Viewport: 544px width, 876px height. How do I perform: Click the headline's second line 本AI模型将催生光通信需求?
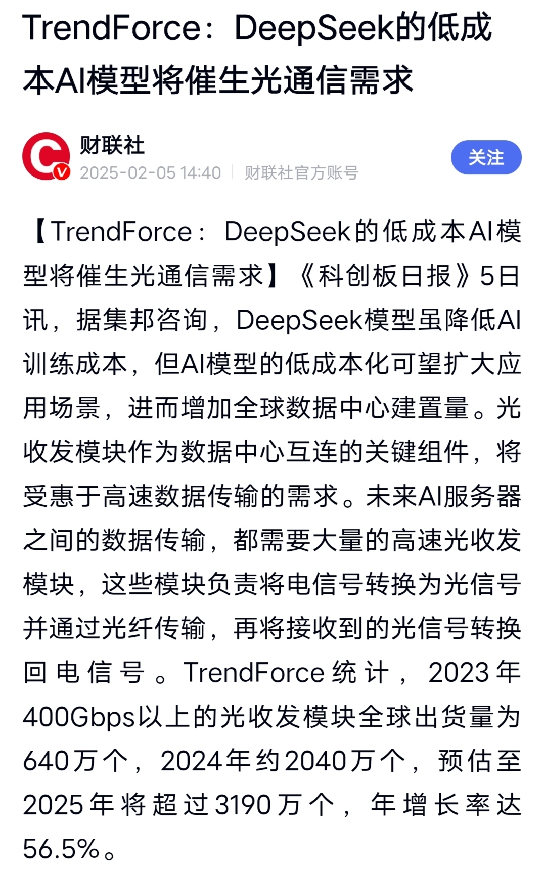click(x=218, y=80)
